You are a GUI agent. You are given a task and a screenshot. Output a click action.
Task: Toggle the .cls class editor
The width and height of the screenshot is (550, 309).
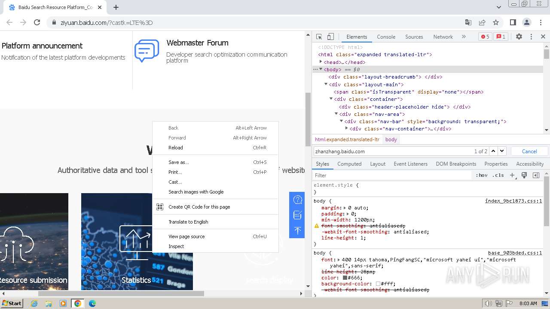(498, 175)
